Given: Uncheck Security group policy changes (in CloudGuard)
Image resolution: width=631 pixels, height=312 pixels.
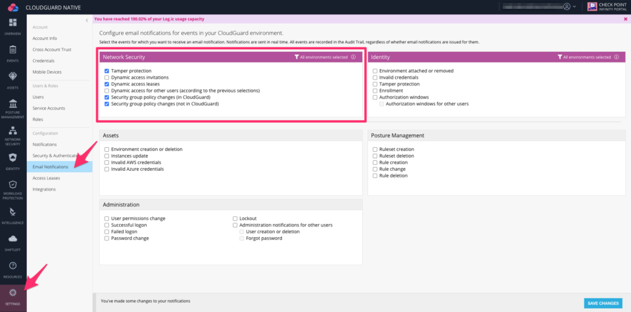Looking at the screenshot, I should coord(106,97).
